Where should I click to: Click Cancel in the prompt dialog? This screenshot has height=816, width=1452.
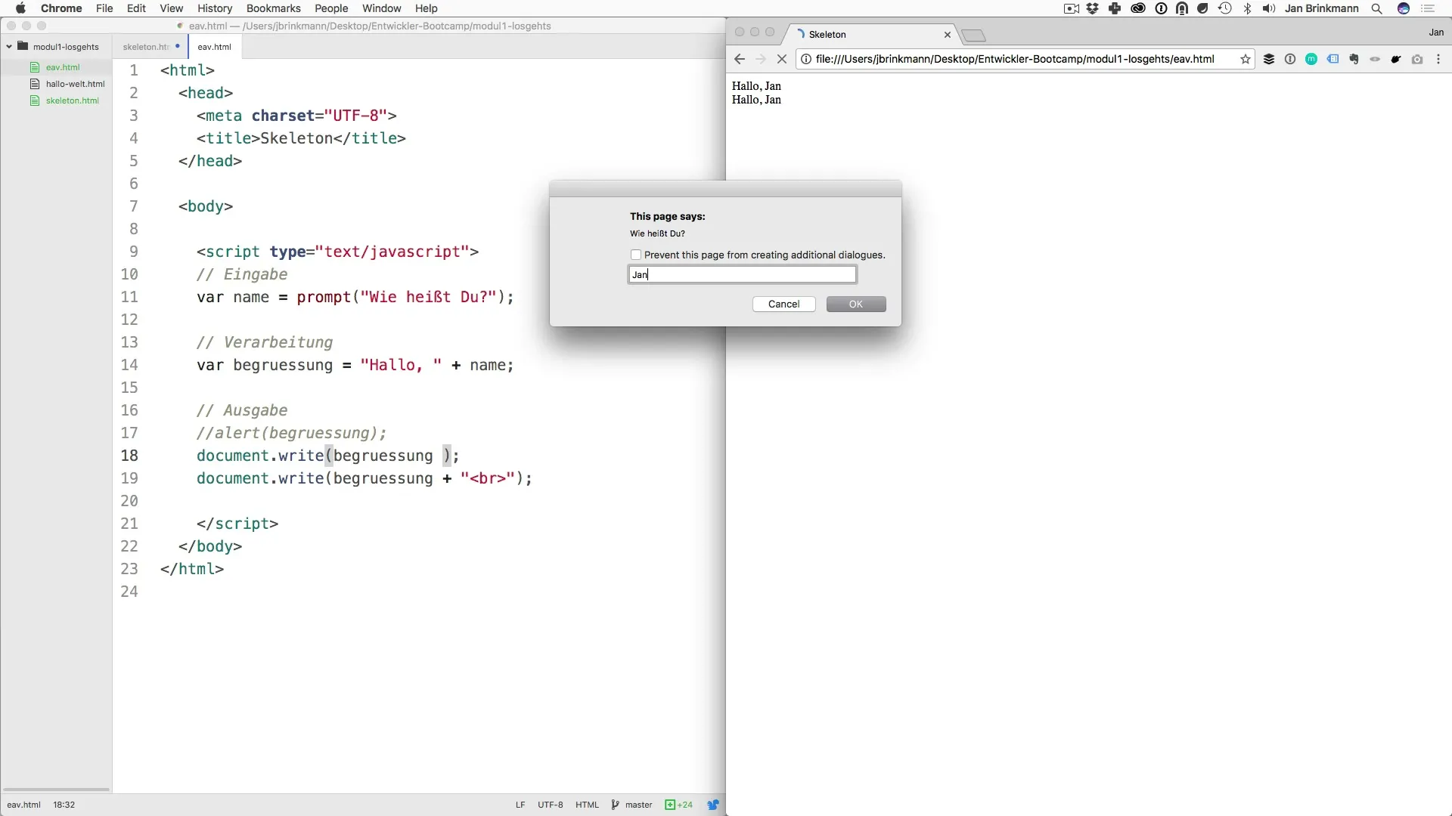coord(783,304)
